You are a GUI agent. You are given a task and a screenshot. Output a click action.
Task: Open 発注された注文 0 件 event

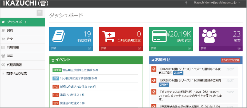point(72,103)
